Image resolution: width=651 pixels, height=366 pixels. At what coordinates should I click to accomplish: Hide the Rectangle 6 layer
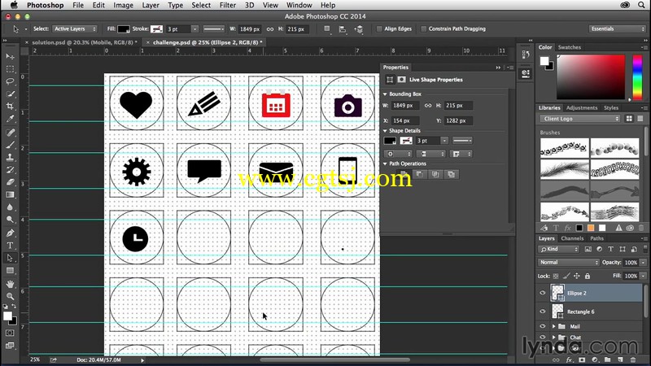pyautogui.click(x=542, y=312)
